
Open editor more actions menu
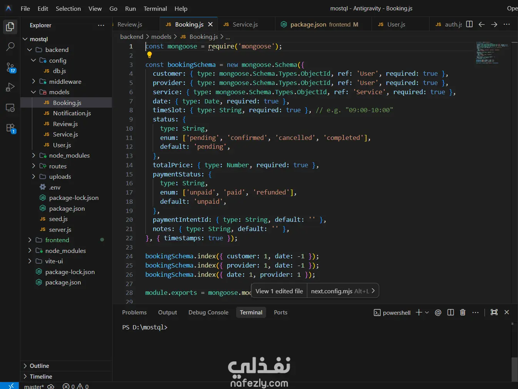click(x=507, y=24)
